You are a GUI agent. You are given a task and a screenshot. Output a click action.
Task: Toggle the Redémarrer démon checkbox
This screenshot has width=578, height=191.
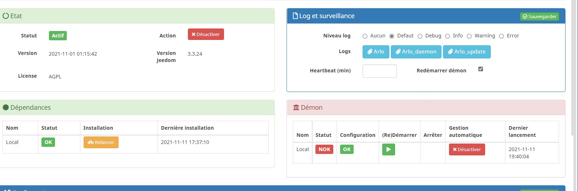[480, 69]
